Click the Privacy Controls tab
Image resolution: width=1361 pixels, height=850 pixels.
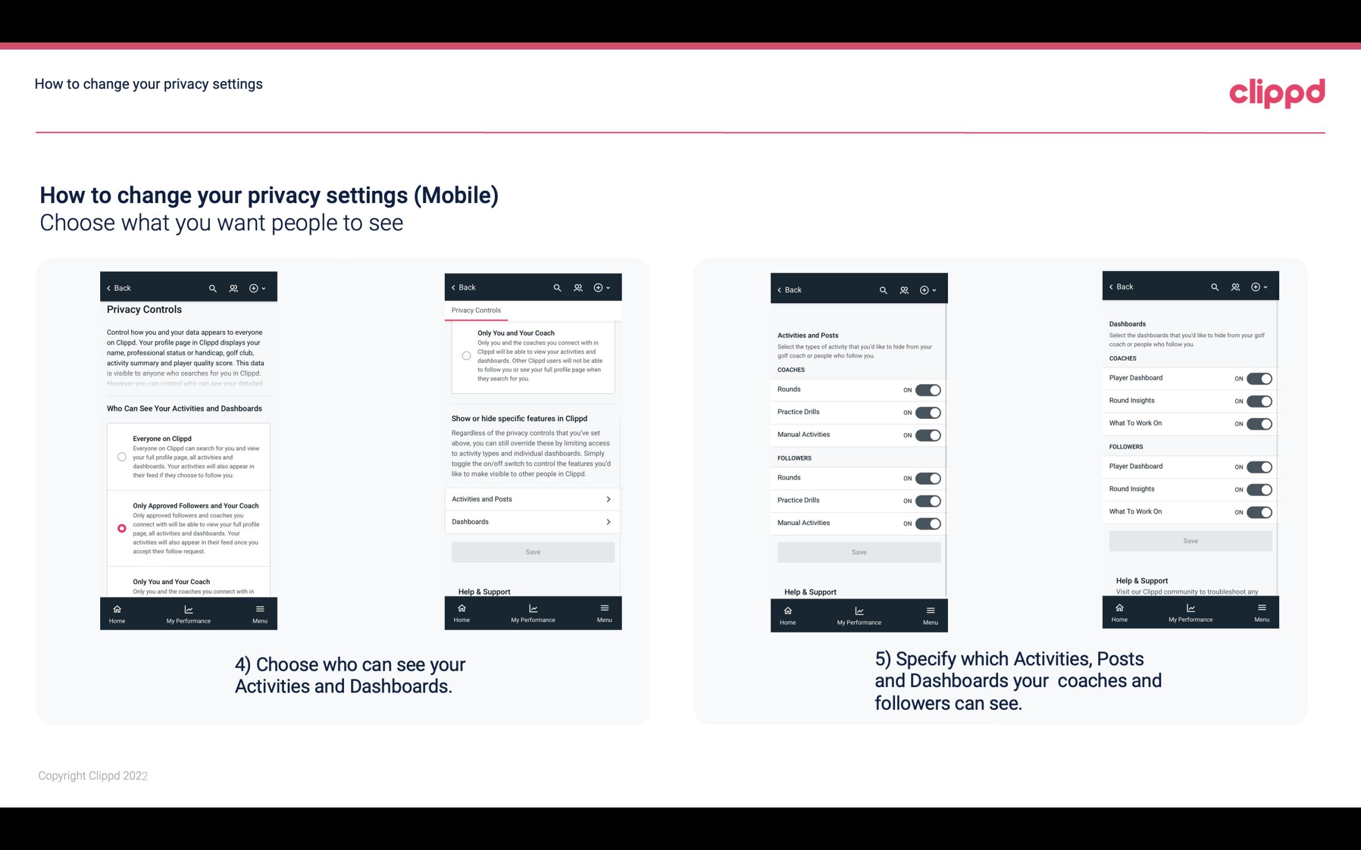(475, 310)
